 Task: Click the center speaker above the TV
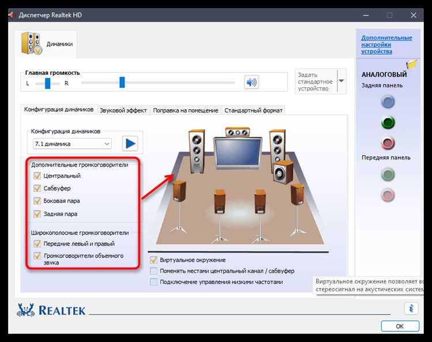coord(237,132)
